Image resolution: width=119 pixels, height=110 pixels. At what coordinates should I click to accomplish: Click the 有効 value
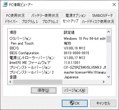point(67,43)
